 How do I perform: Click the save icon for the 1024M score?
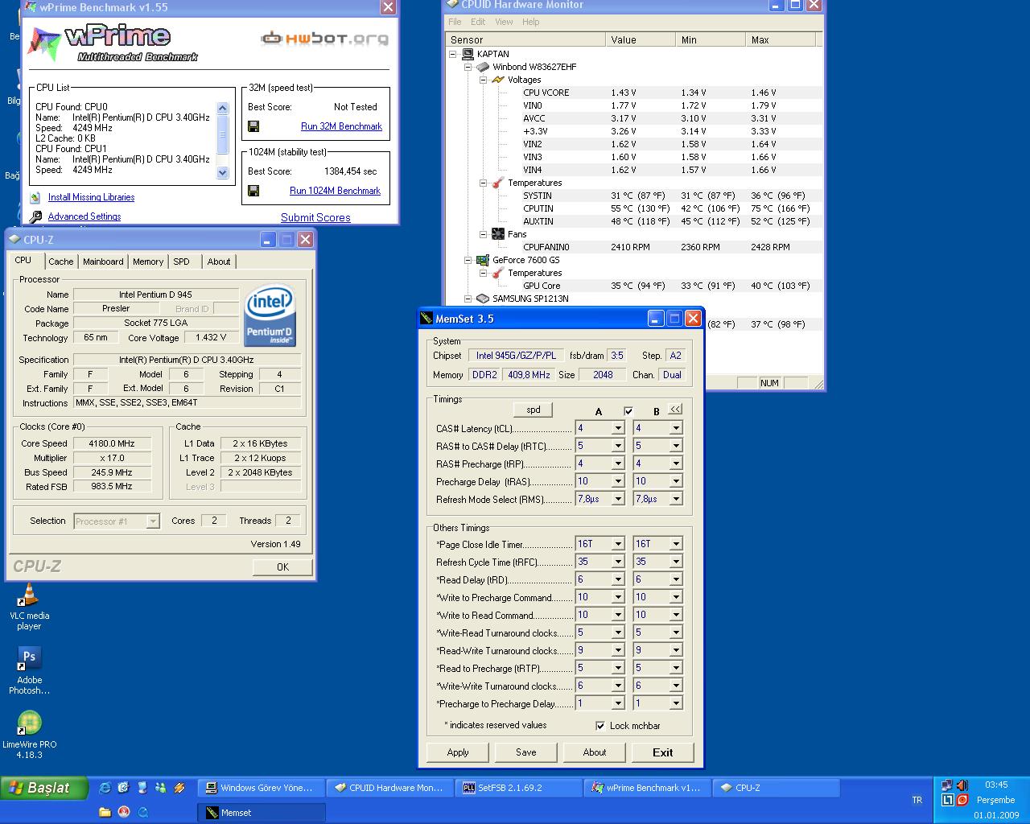[253, 191]
